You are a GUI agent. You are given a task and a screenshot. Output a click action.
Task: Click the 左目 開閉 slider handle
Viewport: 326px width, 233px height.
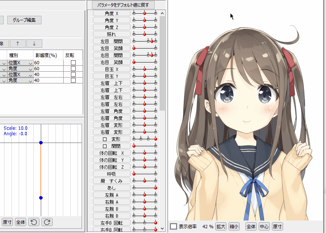click(x=152, y=42)
